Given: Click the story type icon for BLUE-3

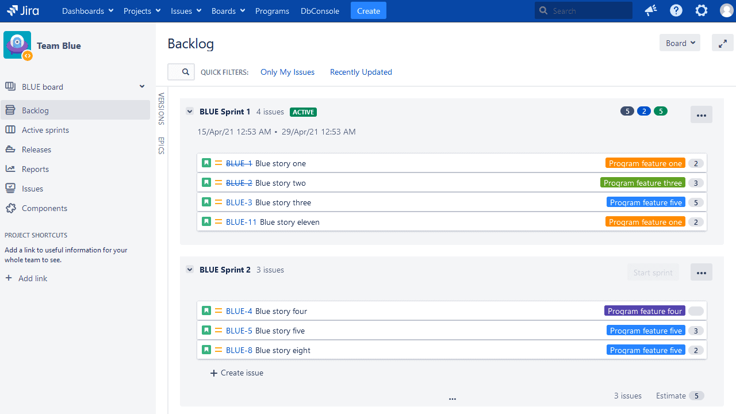Looking at the screenshot, I should tap(206, 202).
